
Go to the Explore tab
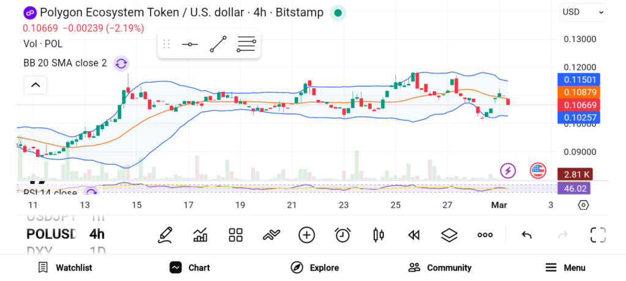(x=314, y=268)
